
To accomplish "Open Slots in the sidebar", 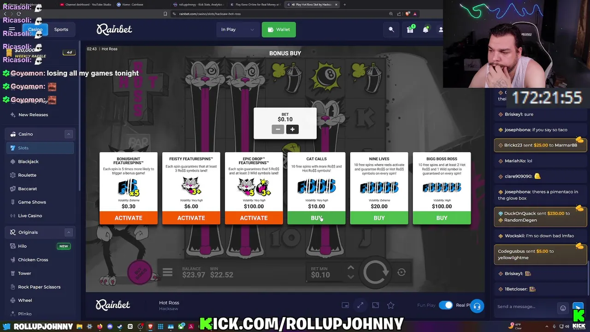I will point(40,148).
